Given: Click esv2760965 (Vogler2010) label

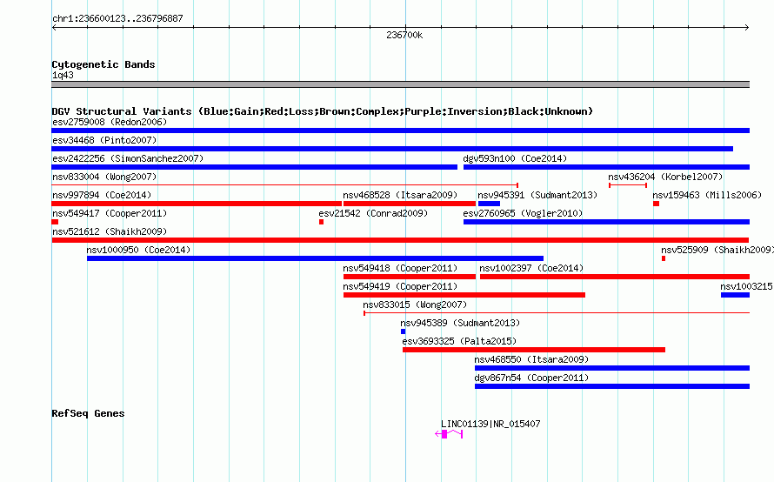Looking at the screenshot, I should click(523, 213).
